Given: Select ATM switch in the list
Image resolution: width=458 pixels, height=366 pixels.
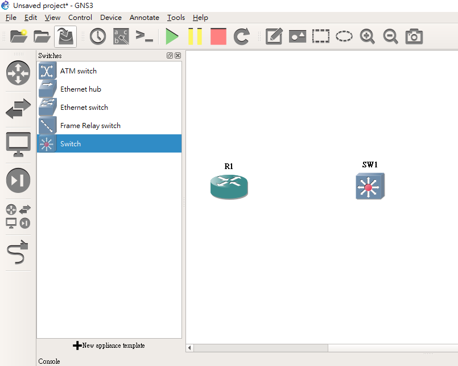Looking at the screenshot, I should [x=109, y=71].
